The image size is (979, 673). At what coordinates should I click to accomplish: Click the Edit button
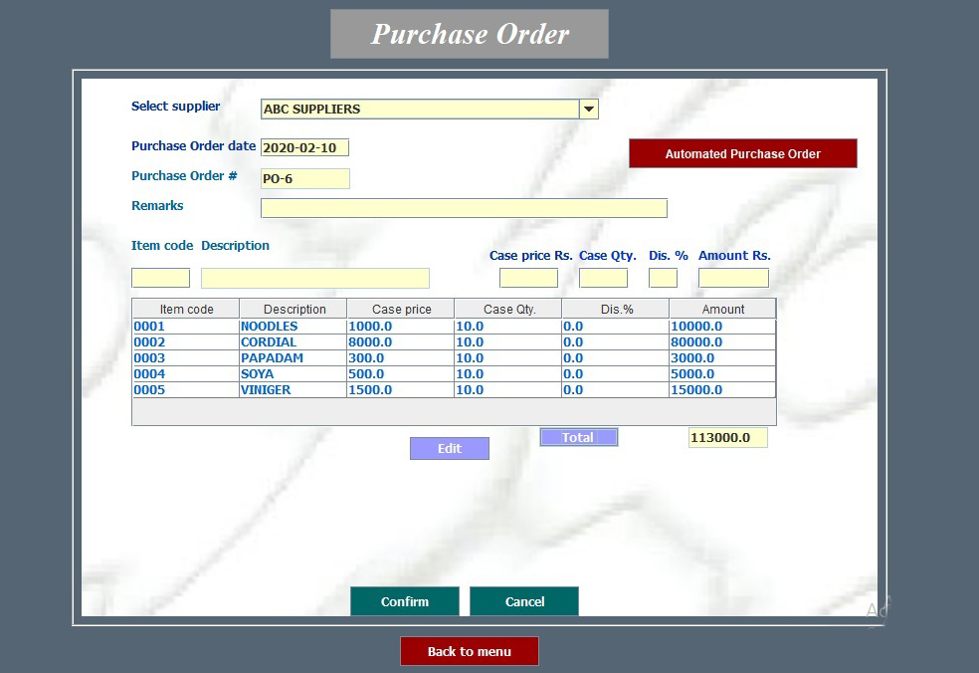click(x=450, y=449)
